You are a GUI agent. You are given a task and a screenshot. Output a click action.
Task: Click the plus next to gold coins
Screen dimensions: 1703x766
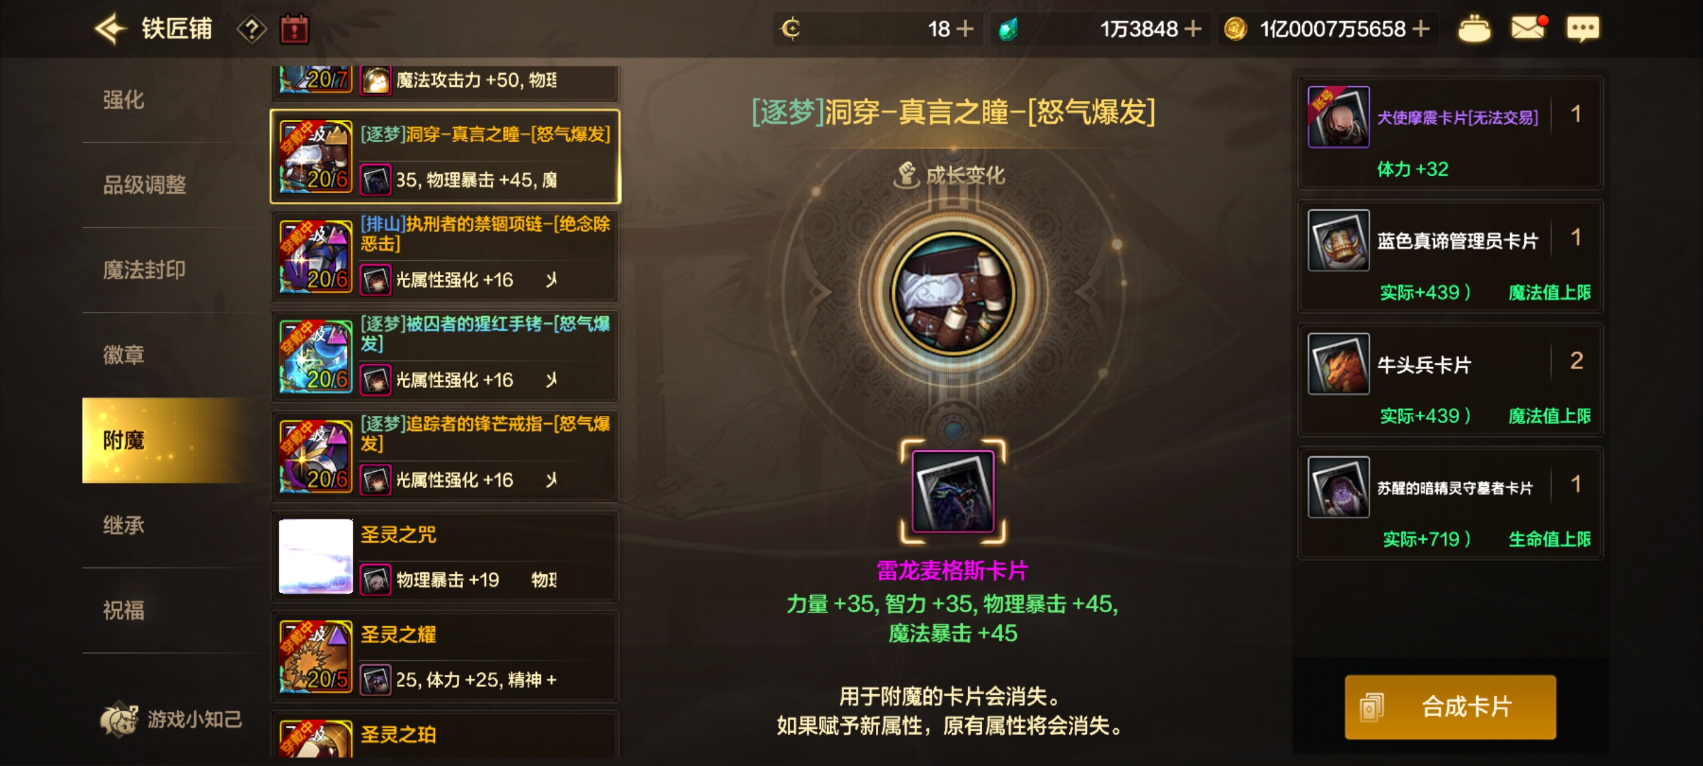pos(1421,29)
